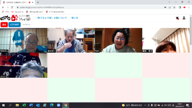Screen dimensions: 192x108
Task: Open File Explorer from taskbar
Action: tap(17, 105)
